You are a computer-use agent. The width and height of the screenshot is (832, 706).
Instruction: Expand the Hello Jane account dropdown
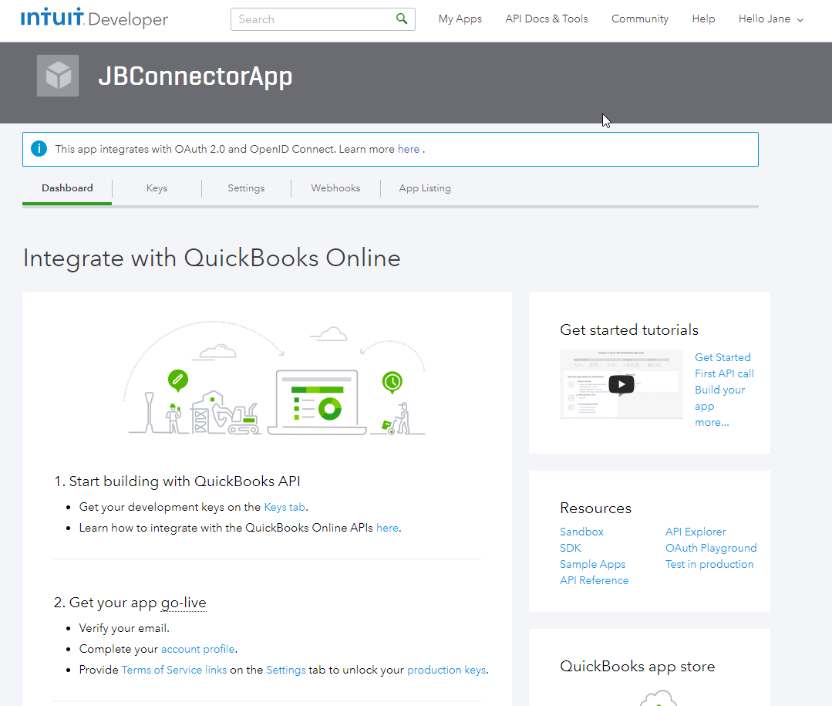pyautogui.click(x=771, y=19)
